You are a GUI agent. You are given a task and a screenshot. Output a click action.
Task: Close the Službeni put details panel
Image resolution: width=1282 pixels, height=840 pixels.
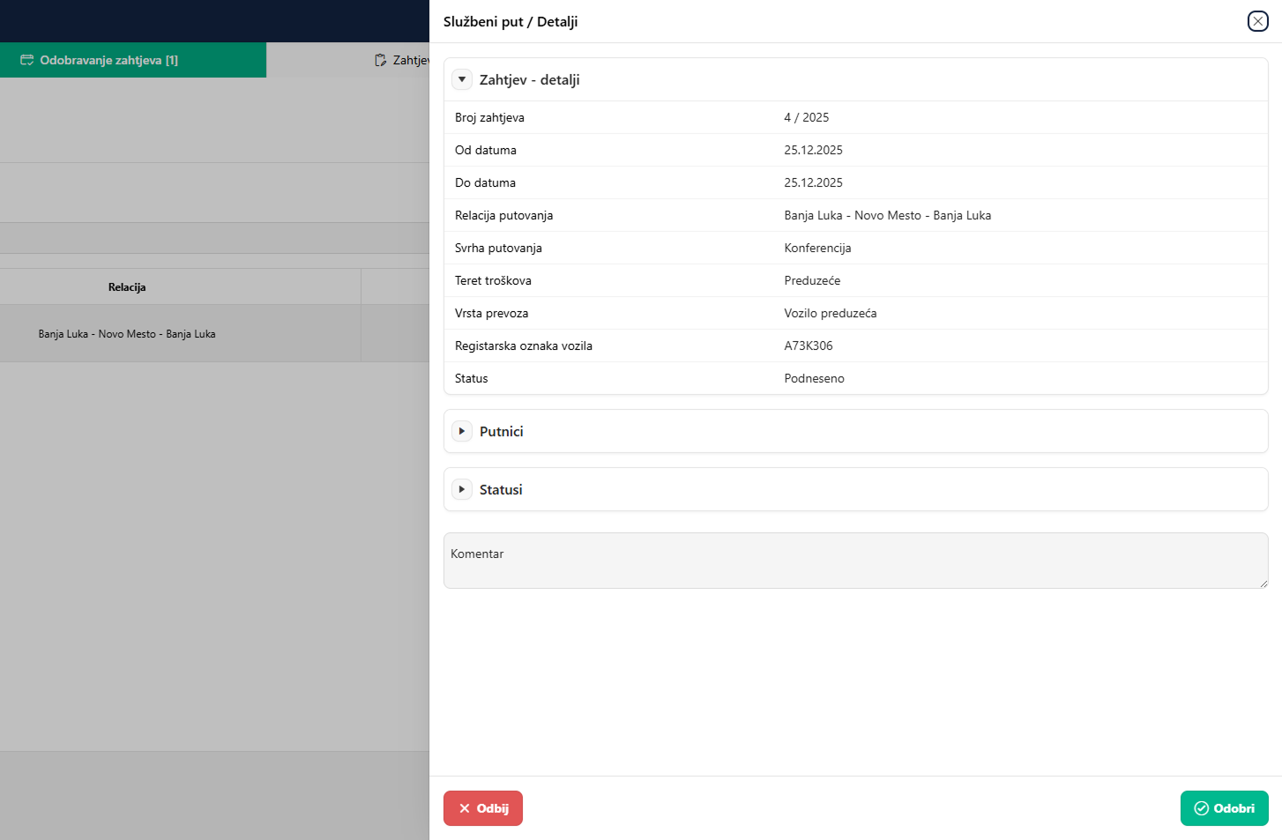coord(1257,21)
